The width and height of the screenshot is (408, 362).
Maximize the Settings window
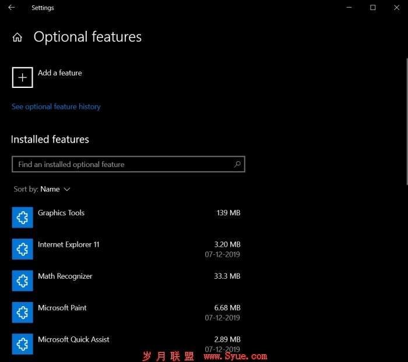coord(373,8)
